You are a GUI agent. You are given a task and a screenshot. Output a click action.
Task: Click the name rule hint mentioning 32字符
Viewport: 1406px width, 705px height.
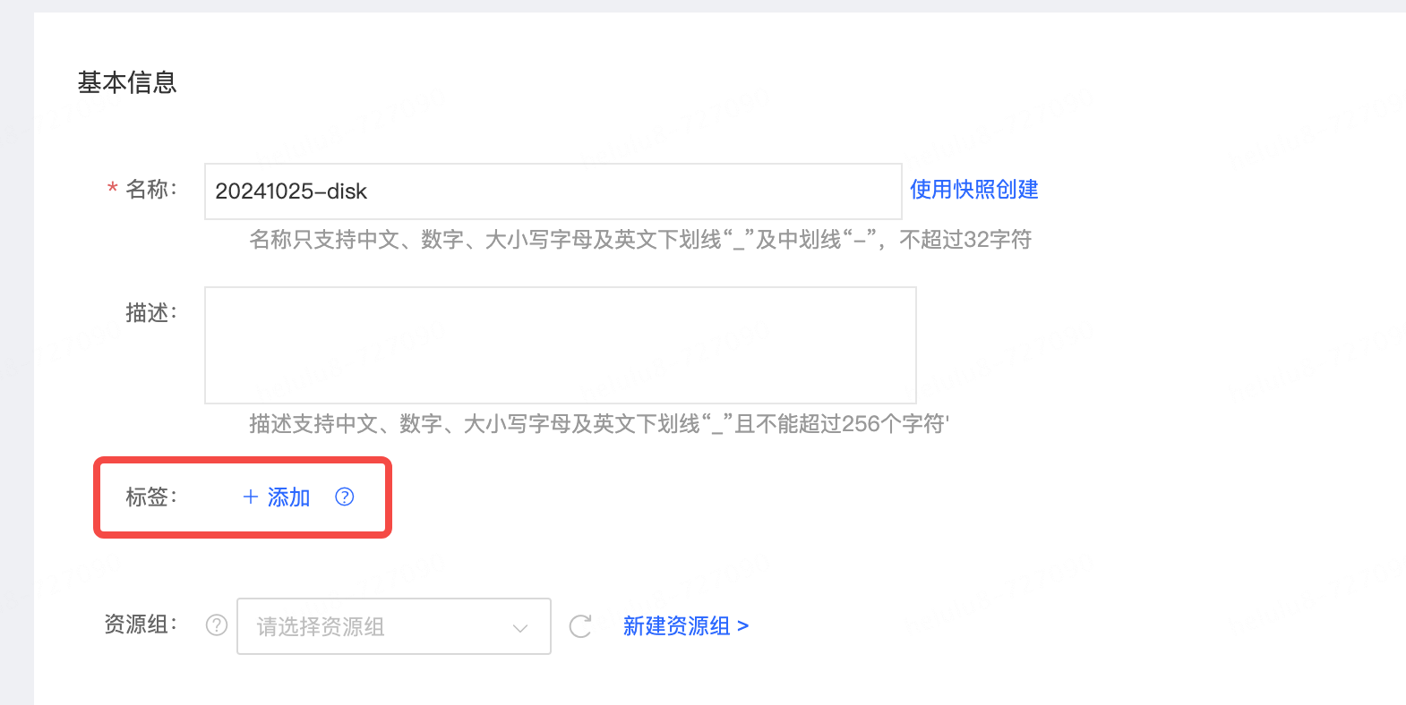coord(639,240)
